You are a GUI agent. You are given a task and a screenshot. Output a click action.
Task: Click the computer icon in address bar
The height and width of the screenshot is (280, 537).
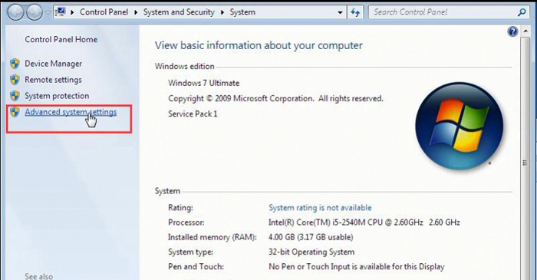(61, 12)
